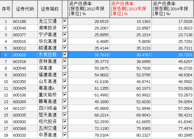Sort by 资产负债率 2014年报 column header
Screen dimensions: 194x139
[172, 9]
